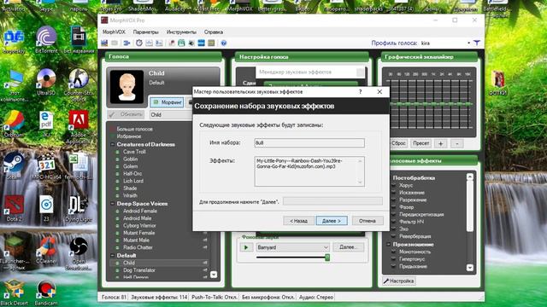Open the Adobe Application desktop icon
Viewport: 547px width, 307px height.
79,127
